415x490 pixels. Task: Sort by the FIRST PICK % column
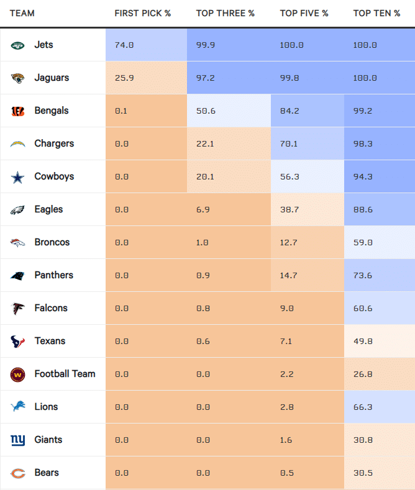point(142,13)
